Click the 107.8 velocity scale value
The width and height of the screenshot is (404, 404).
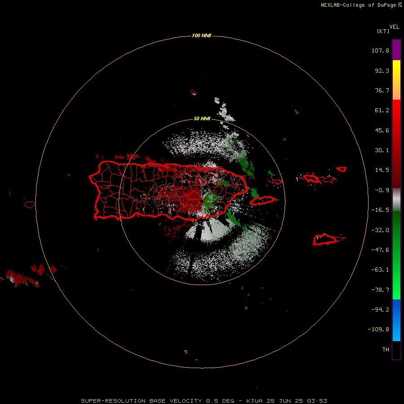click(x=380, y=50)
